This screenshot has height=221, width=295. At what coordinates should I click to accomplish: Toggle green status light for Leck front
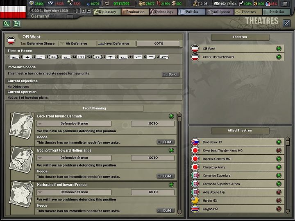171,116
